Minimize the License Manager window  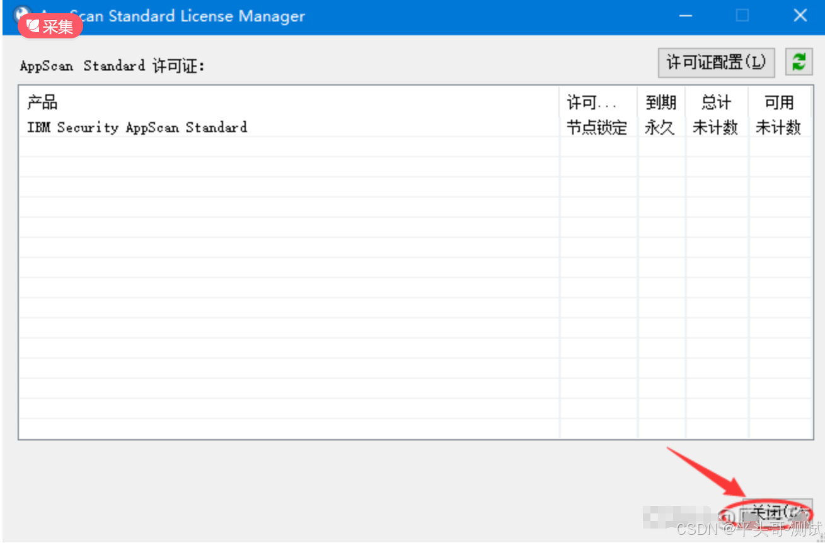click(x=685, y=15)
